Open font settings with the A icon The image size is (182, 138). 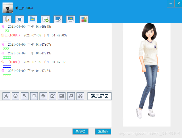click(6, 96)
